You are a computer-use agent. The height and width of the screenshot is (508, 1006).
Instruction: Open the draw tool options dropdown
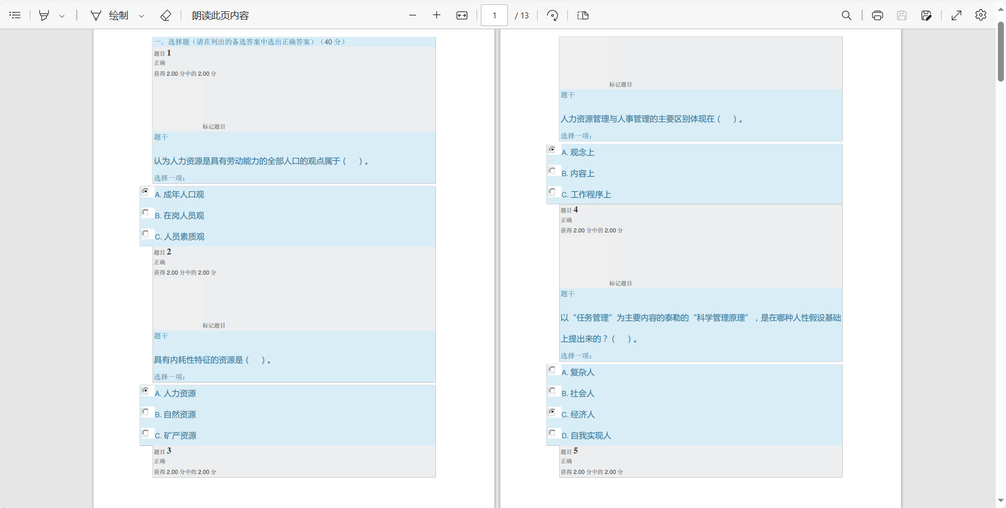(x=142, y=16)
